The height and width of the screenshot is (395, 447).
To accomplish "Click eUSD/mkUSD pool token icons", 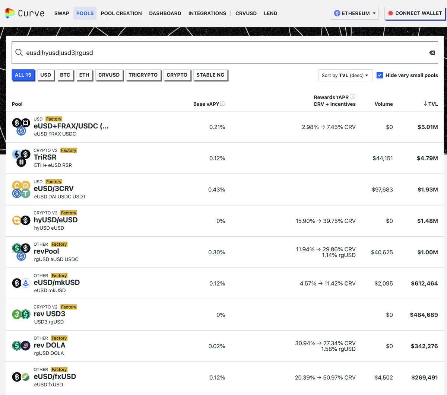I will 21,283.
